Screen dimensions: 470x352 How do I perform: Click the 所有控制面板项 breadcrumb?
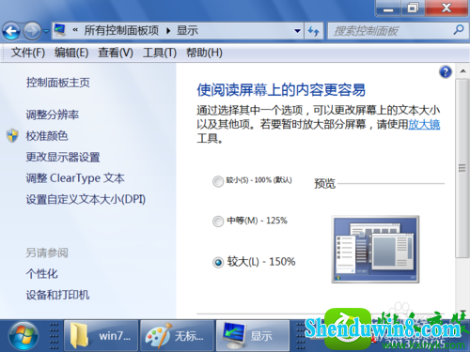121,31
